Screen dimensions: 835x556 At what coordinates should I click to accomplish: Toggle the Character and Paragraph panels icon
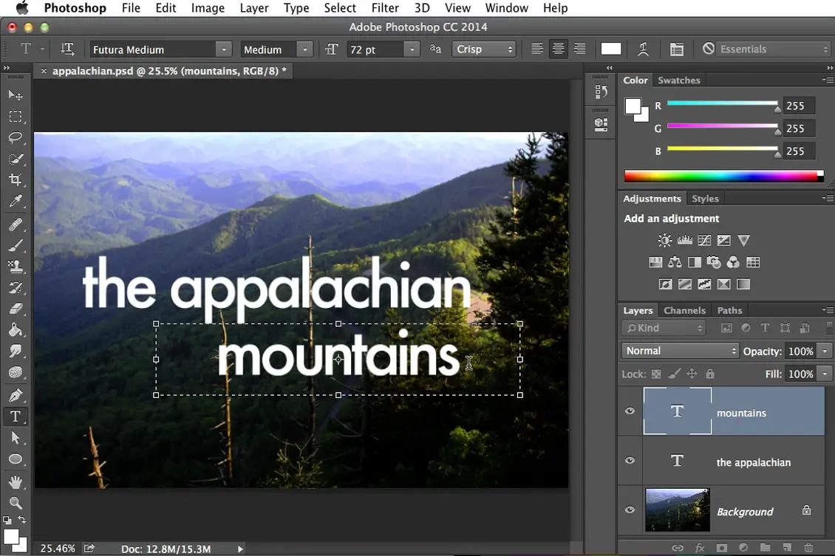click(x=677, y=49)
